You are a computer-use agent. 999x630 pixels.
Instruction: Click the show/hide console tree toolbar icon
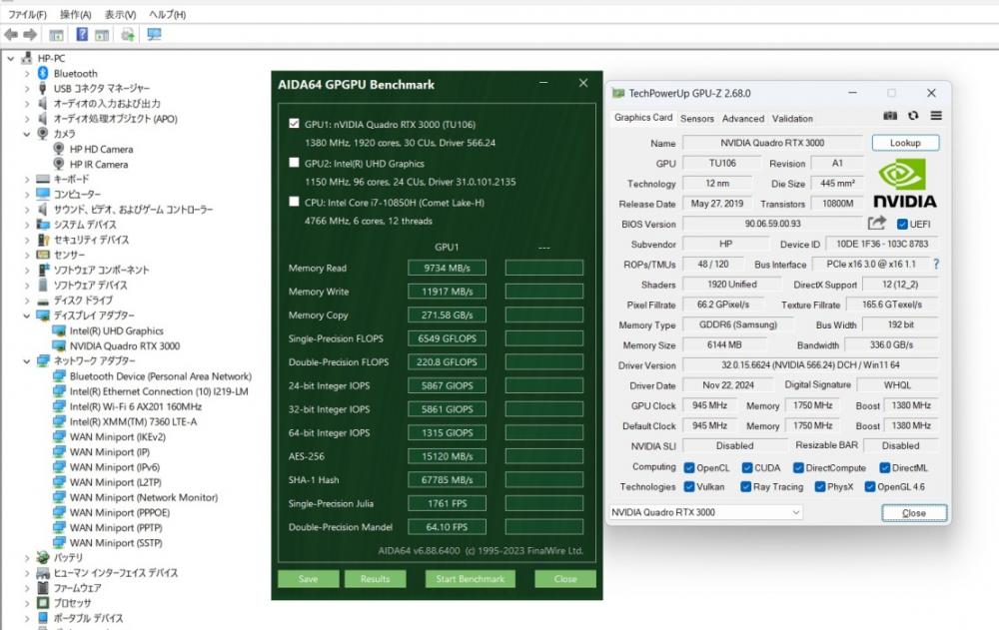point(56,35)
